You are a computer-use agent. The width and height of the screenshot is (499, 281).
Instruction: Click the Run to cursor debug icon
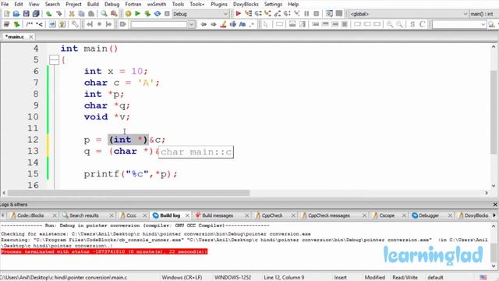coord(248,14)
